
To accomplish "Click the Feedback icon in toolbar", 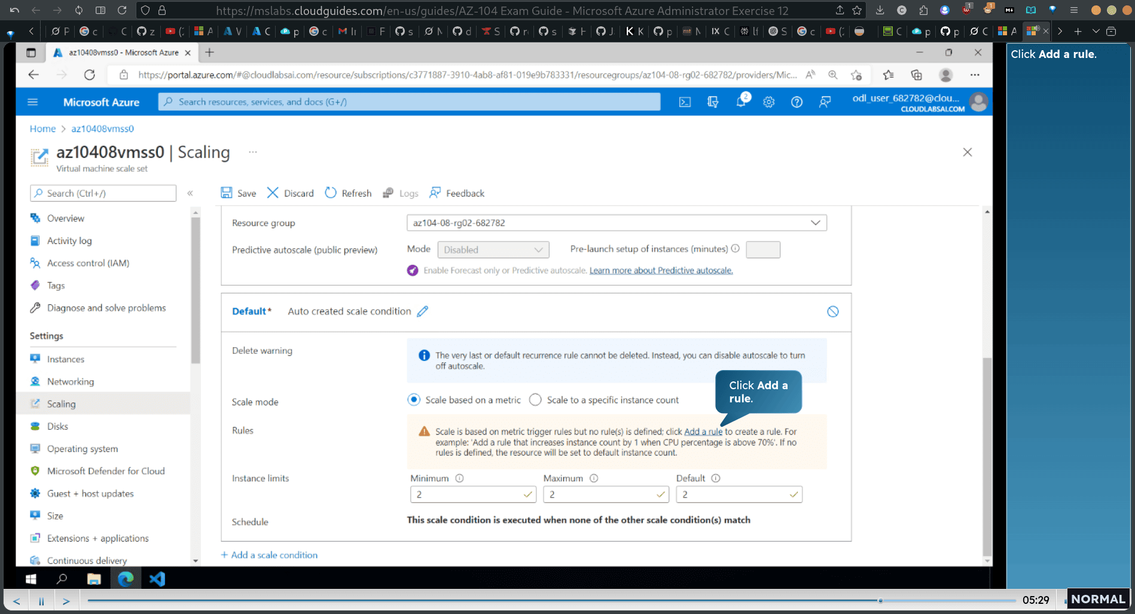I will tap(435, 193).
